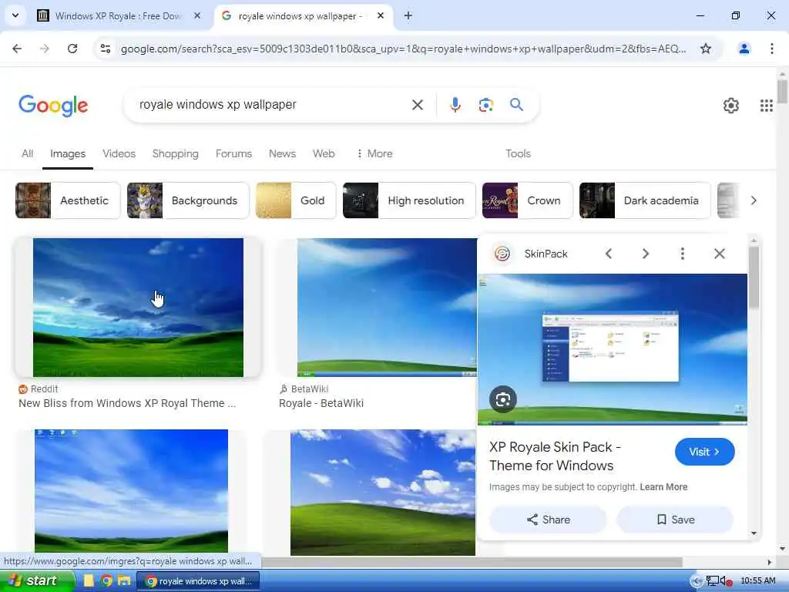
Task: Select the Dark academia filter chip
Action: coord(645,200)
